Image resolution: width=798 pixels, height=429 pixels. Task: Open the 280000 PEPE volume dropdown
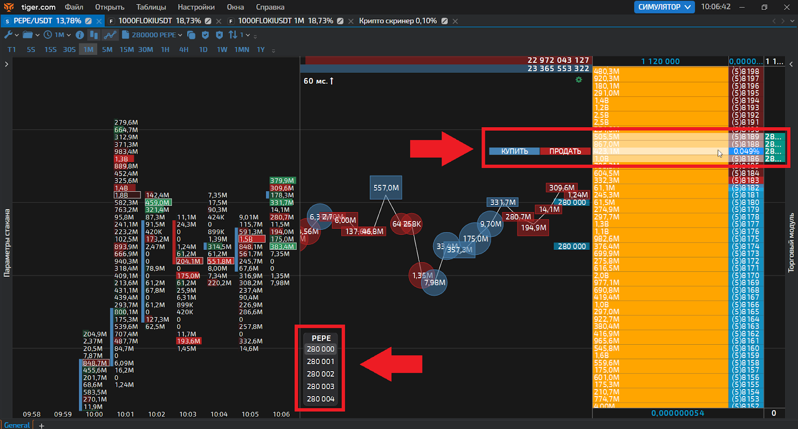coord(180,35)
